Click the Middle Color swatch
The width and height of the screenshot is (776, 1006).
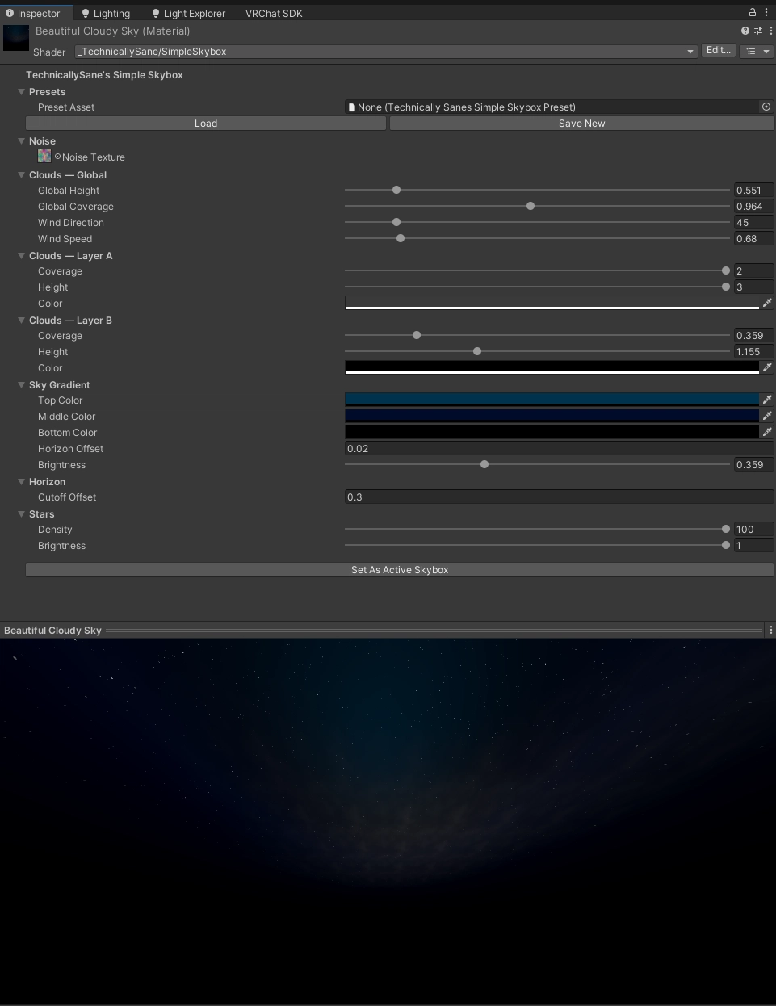[x=552, y=416]
